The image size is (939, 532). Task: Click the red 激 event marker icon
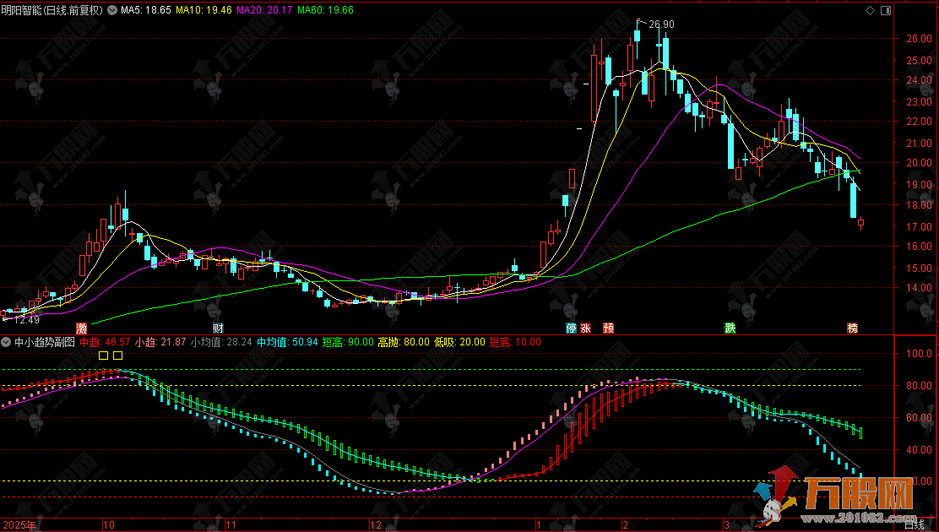tap(81, 328)
